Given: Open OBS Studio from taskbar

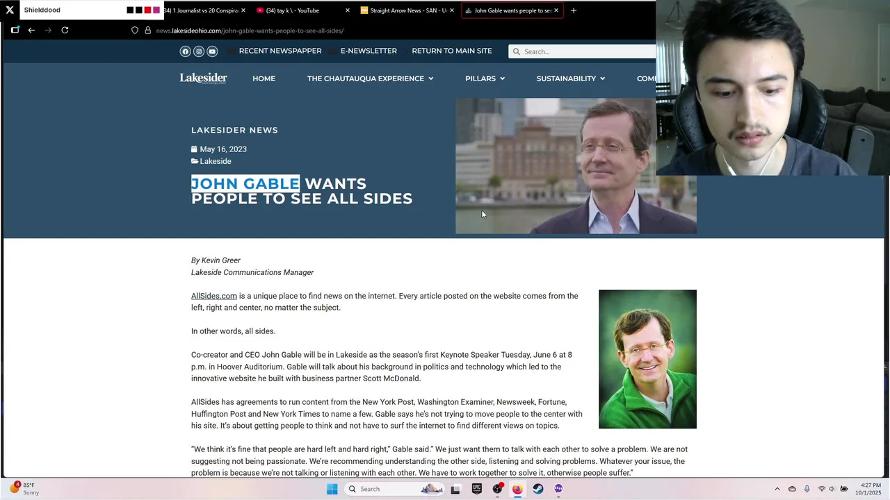Looking at the screenshot, I should 497,489.
